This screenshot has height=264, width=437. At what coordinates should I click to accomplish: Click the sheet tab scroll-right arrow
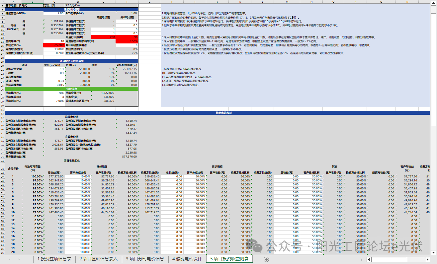19,259
